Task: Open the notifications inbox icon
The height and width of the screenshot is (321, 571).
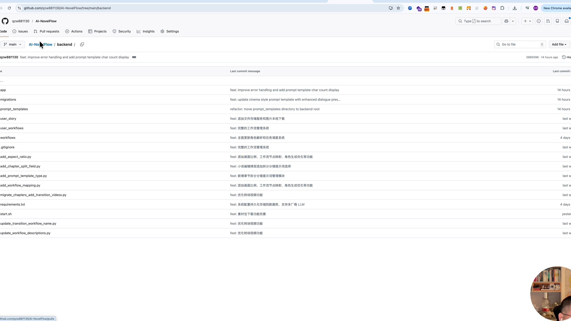Action: click(567, 21)
